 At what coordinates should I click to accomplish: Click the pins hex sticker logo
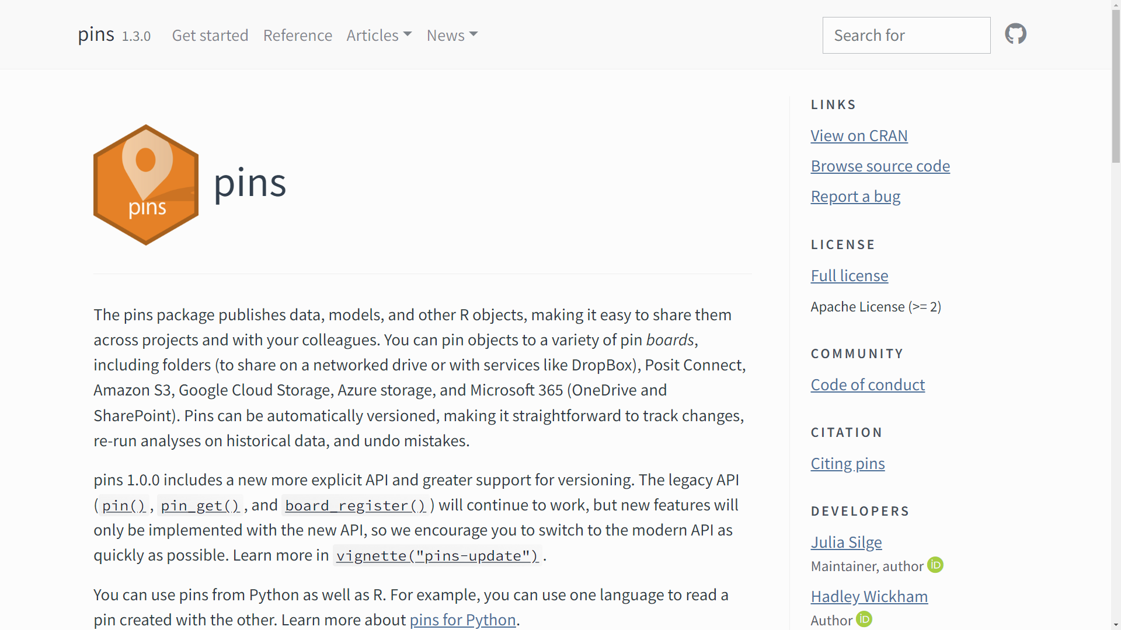[146, 184]
